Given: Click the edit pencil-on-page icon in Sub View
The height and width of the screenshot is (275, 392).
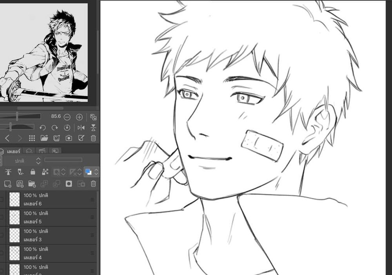Looking at the screenshot, I should tap(81, 138).
